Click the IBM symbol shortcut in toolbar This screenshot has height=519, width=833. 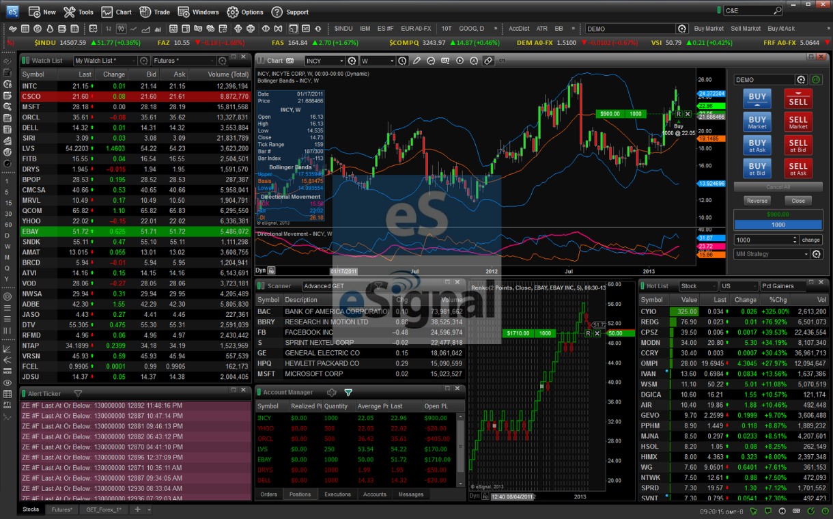(365, 29)
